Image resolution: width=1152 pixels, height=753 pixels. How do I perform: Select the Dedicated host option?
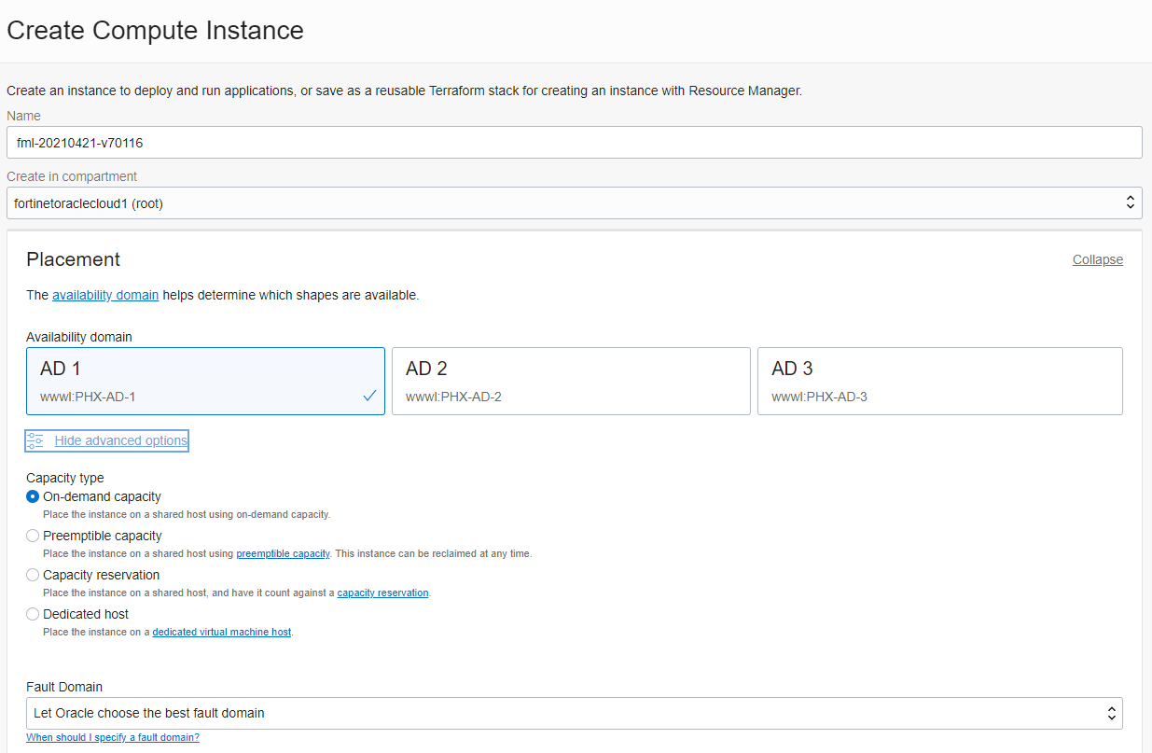coord(33,613)
